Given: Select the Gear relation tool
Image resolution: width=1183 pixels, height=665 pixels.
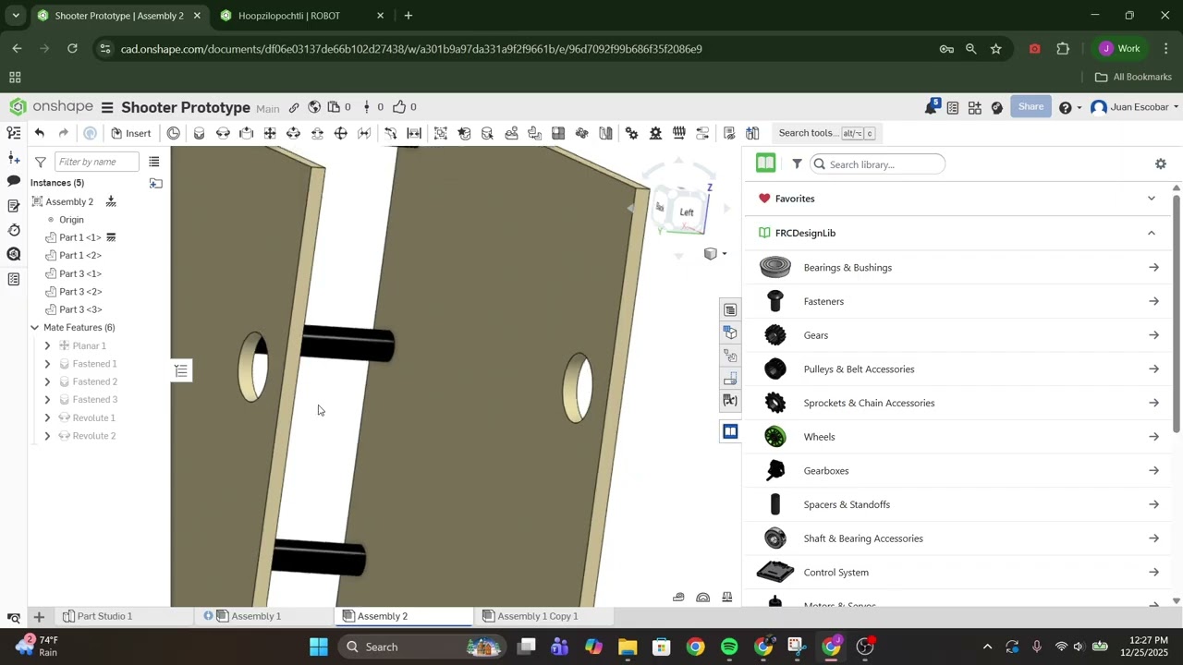Looking at the screenshot, I should 631,133.
